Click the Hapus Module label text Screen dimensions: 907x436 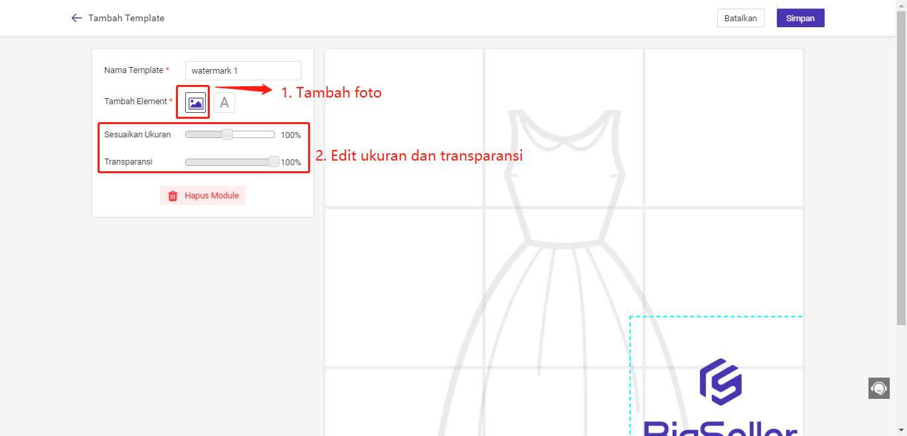click(x=211, y=196)
